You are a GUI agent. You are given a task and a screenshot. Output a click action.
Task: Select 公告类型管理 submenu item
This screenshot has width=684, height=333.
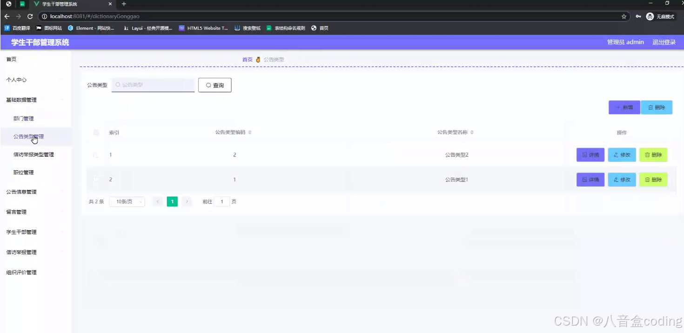(35, 136)
